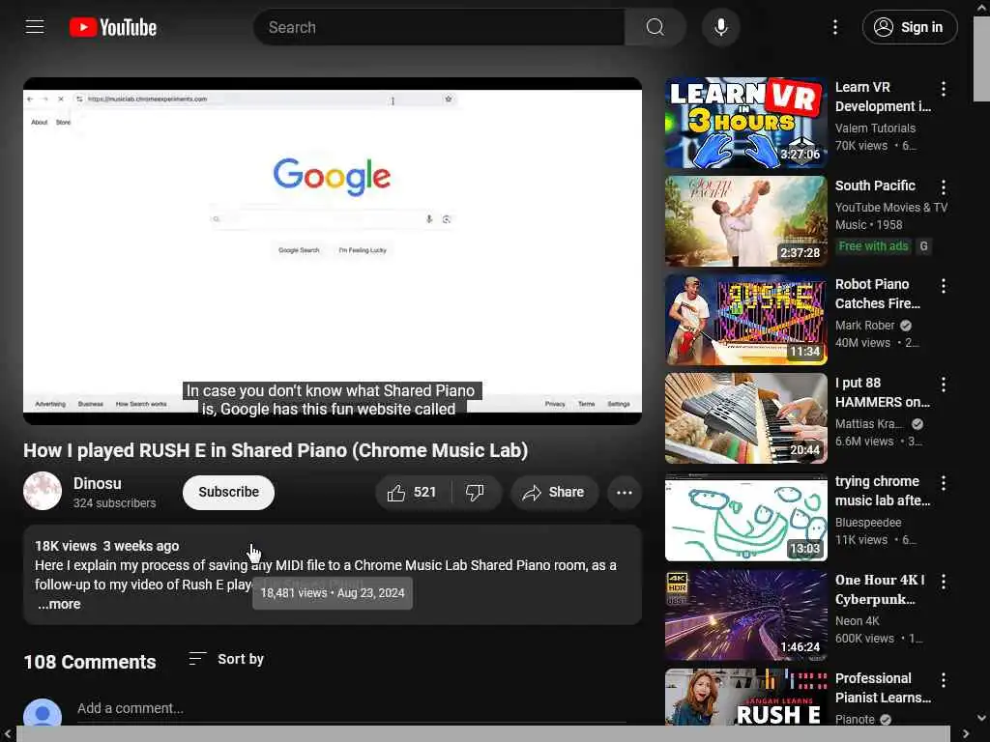
Task: Open options menu for South Pacific
Action: point(944,187)
